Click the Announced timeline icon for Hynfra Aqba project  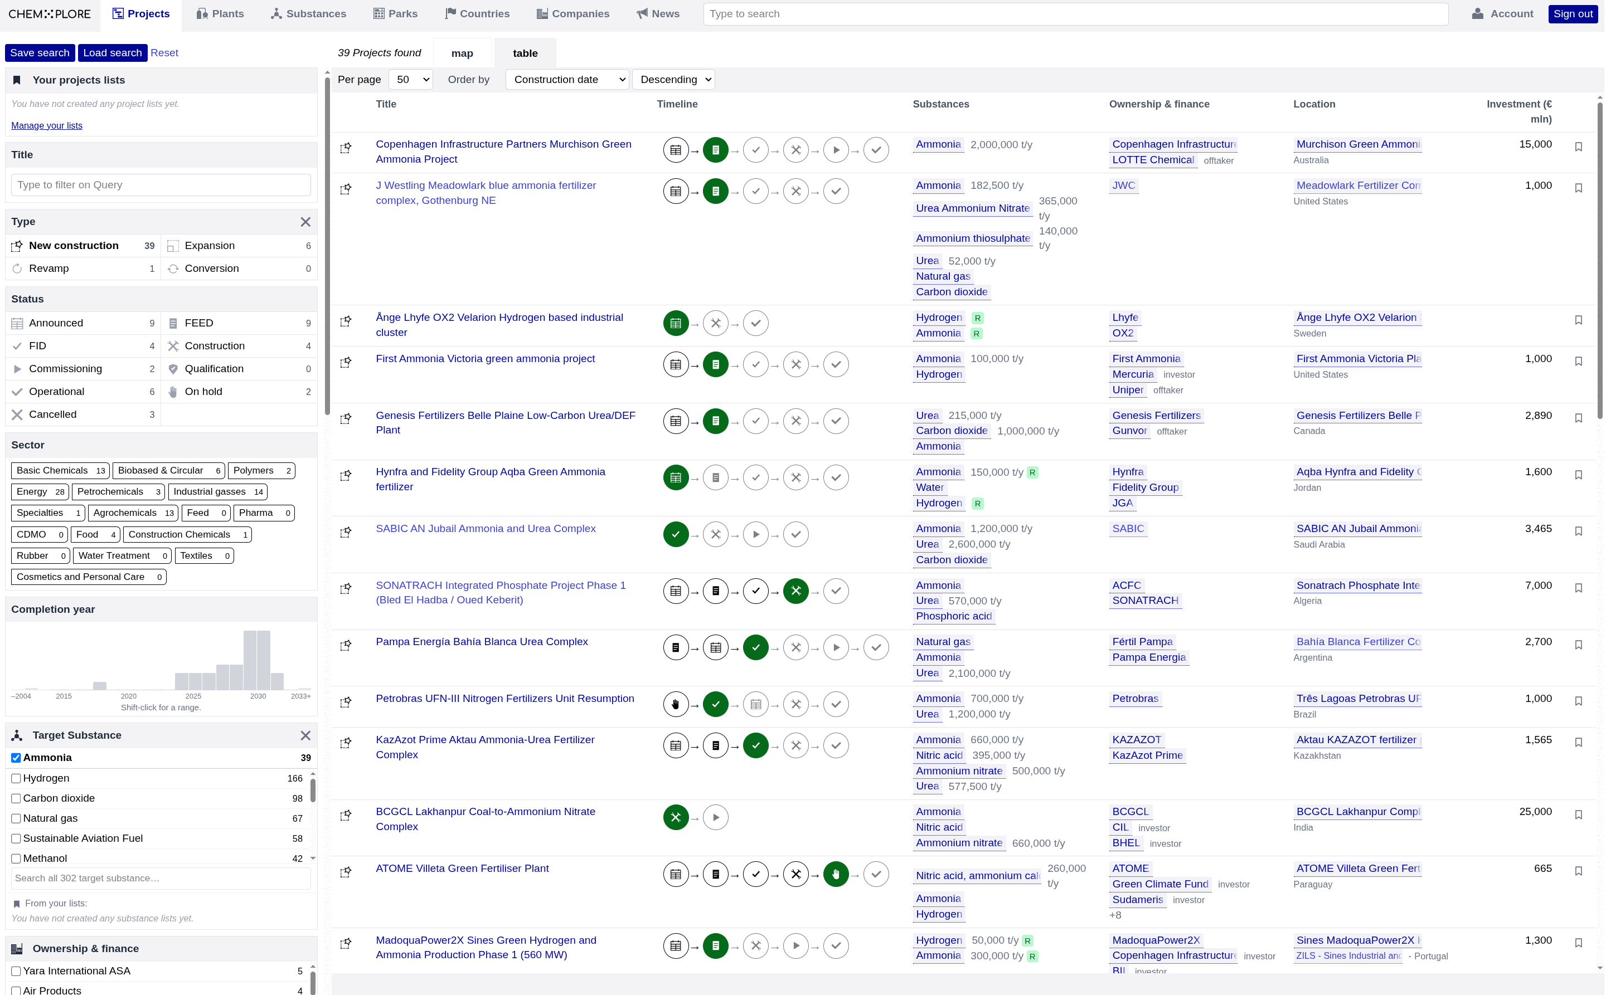coord(676,478)
